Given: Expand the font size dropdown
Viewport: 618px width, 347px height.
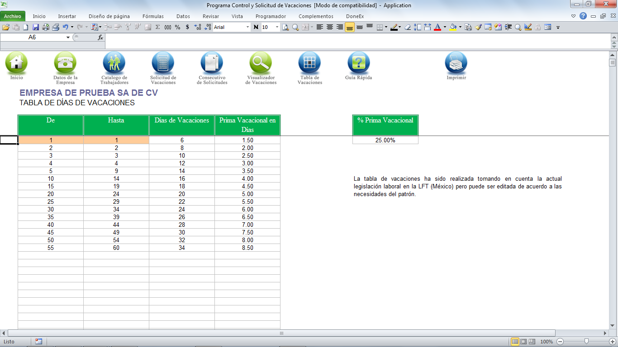Looking at the screenshot, I should [x=277, y=27].
